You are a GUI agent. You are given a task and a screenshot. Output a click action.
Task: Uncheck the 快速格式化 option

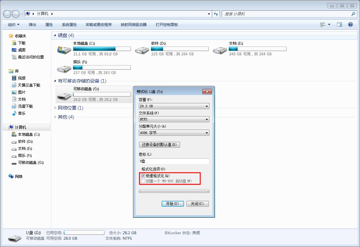click(x=143, y=175)
